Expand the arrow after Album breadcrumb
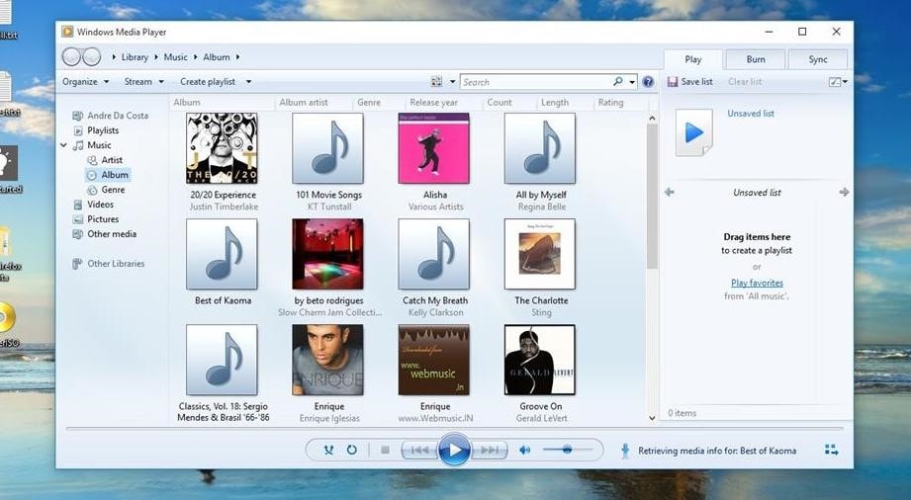 [x=237, y=57]
